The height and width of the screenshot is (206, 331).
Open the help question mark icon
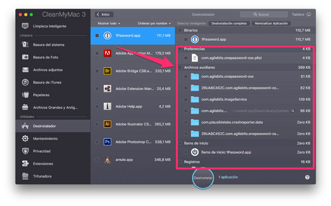pyautogui.click(x=307, y=178)
